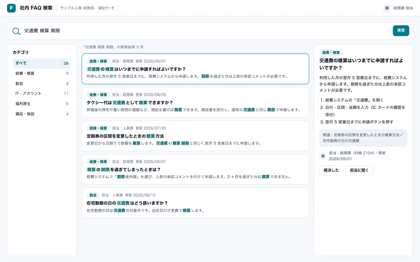Open result 精算の期限を過ぎてしまったときは？

pos(195,169)
